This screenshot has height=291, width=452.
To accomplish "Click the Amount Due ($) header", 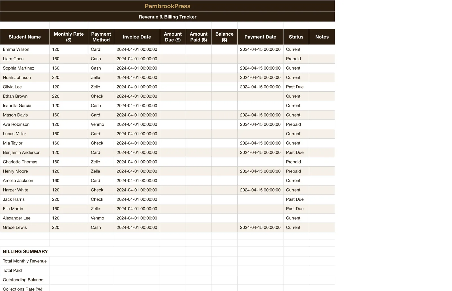I will (x=173, y=37).
